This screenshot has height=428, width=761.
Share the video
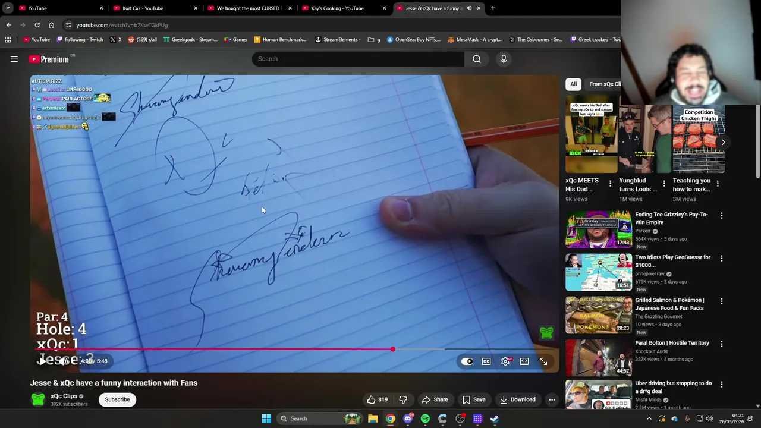435,399
